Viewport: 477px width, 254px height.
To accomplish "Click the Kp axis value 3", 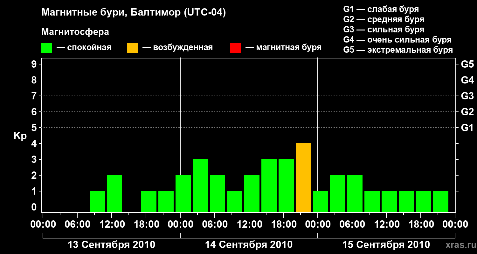I will 35,160.
